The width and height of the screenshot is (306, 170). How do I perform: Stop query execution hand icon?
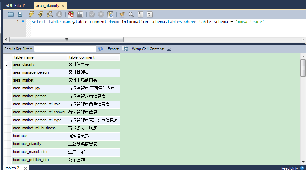pos(59,15)
